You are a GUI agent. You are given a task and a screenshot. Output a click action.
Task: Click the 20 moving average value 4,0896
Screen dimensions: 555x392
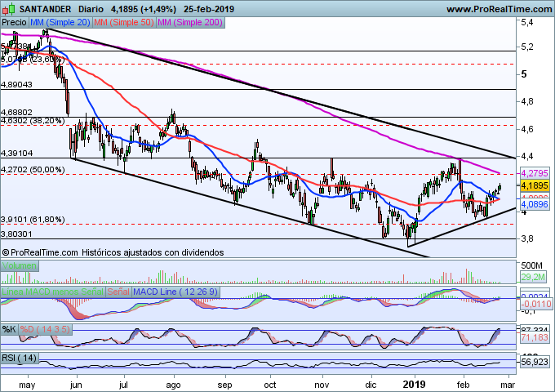coord(535,204)
